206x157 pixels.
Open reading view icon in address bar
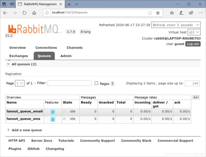coord(150,13)
